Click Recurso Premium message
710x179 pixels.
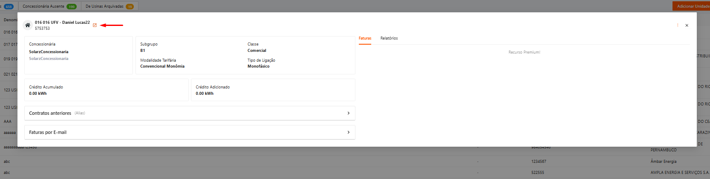(524, 52)
